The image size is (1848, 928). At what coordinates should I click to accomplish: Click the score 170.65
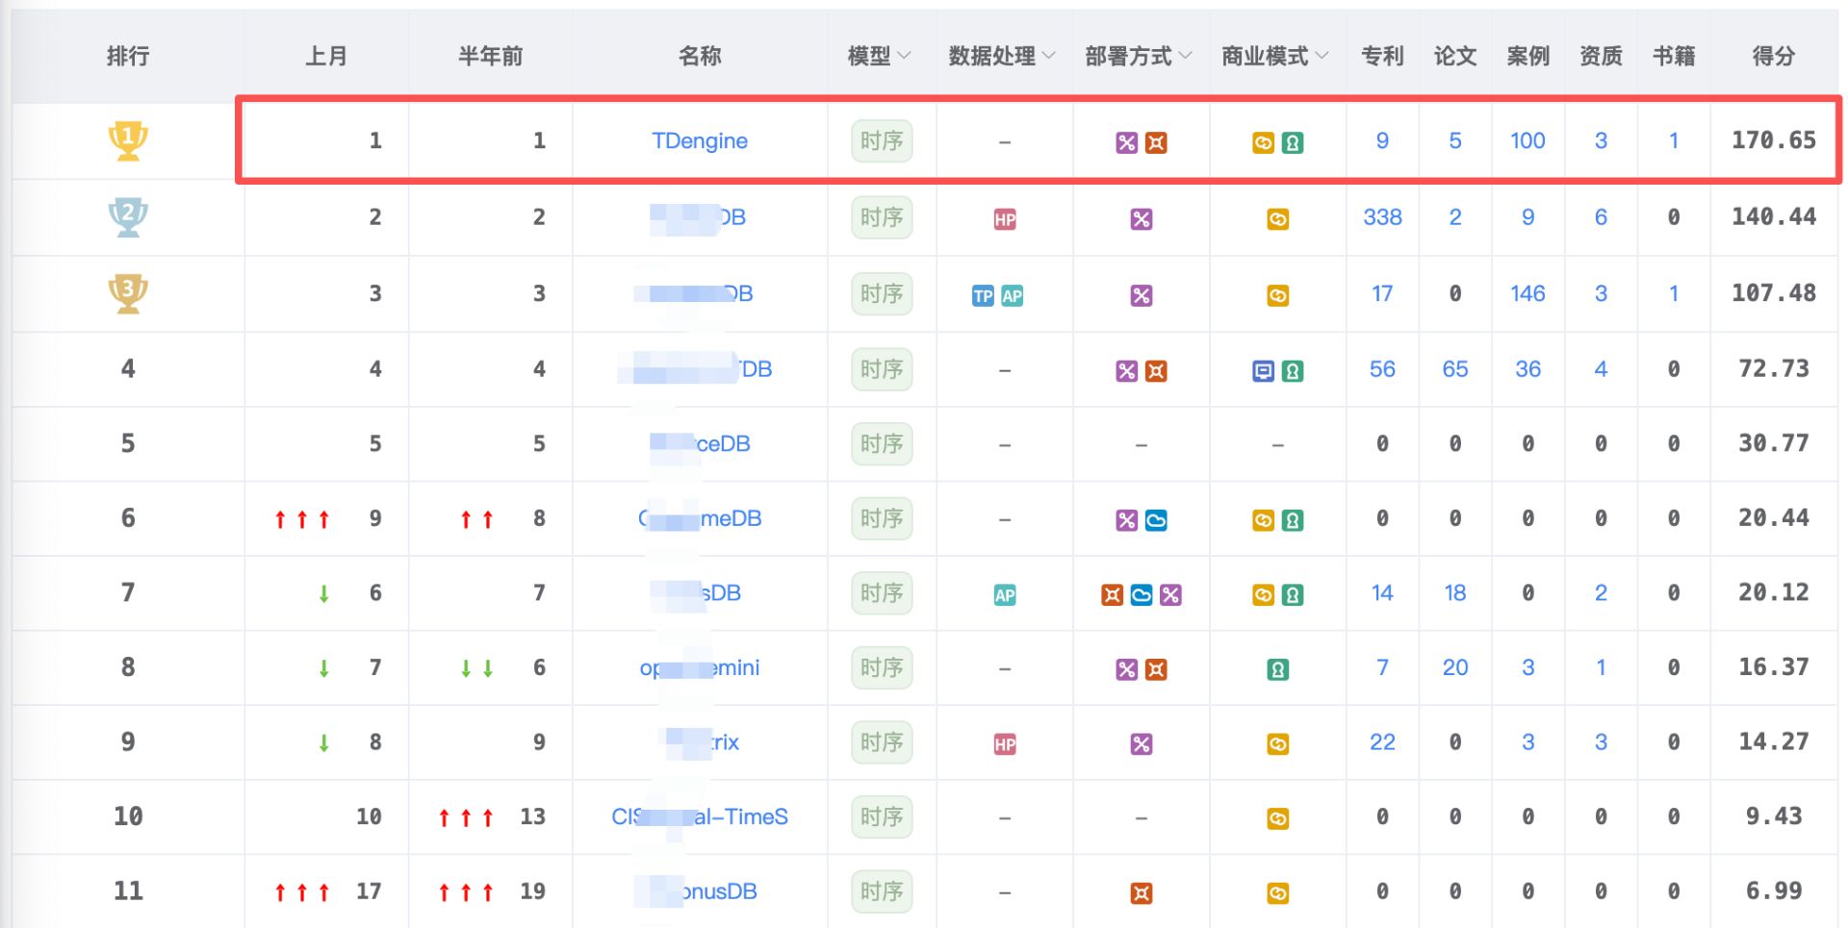(x=1773, y=140)
